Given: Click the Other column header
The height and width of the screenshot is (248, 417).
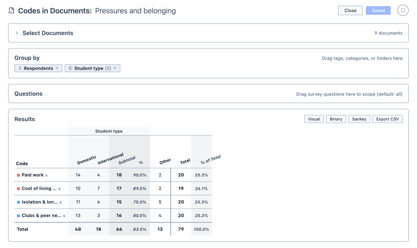Looking at the screenshot, I should pyautogui.click(x=165, y=161).
